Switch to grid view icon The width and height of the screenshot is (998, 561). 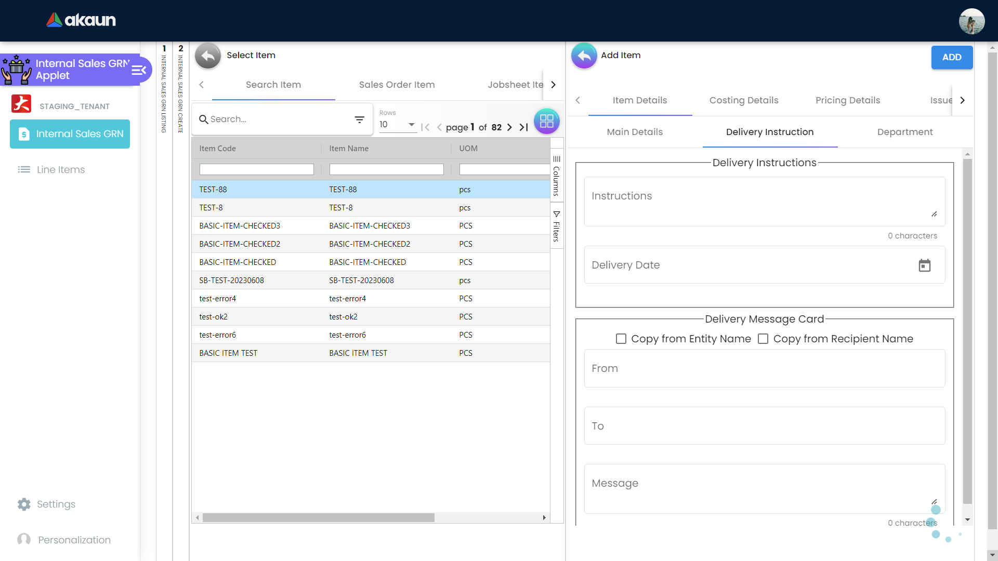546,121
